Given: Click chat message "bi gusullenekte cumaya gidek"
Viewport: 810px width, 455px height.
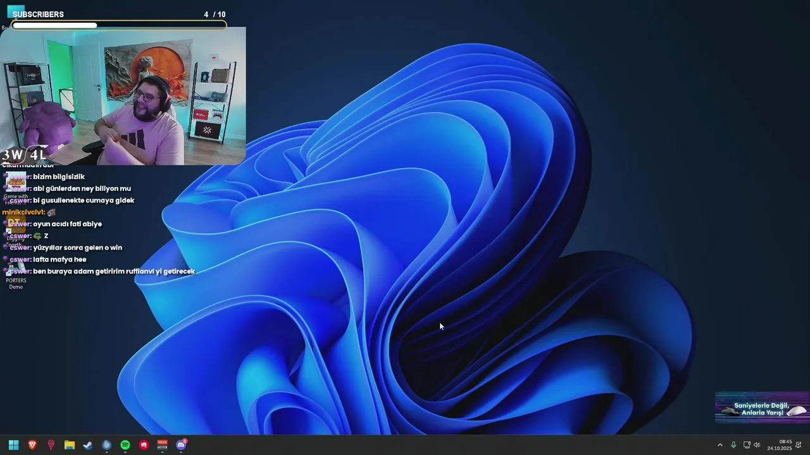Looking at the screenshot, I should pyautogui.click(x=84, y=200).
